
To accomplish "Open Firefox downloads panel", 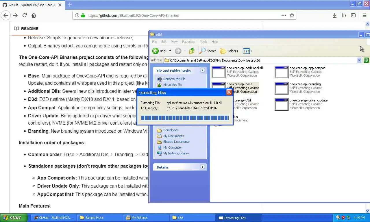I will (334, 15).
